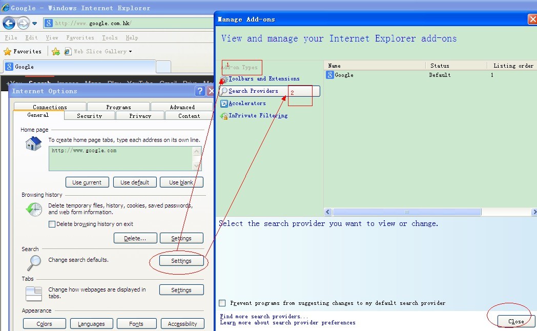Click the Use current button
The height and width of the screenshot is (331, 537).
pos(87,182)
